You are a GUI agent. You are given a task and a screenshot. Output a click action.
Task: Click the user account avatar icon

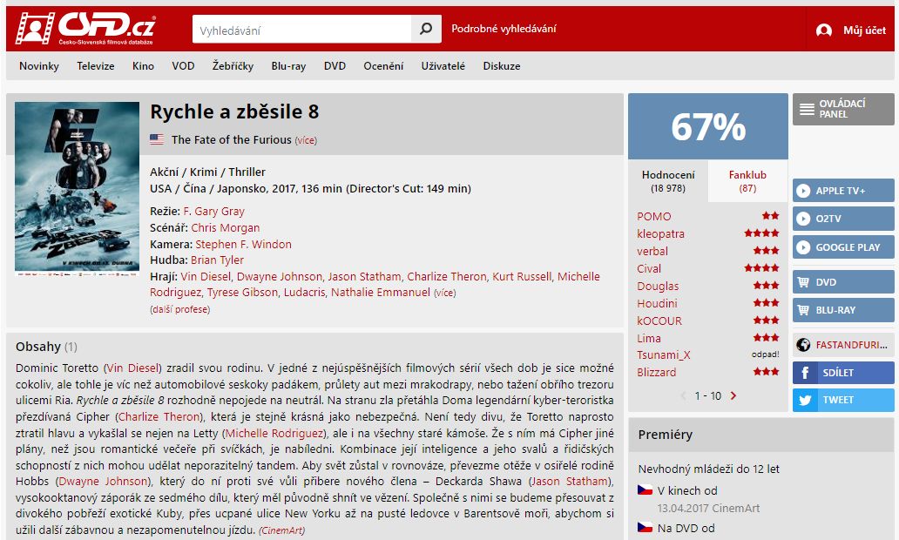(824, 30)
